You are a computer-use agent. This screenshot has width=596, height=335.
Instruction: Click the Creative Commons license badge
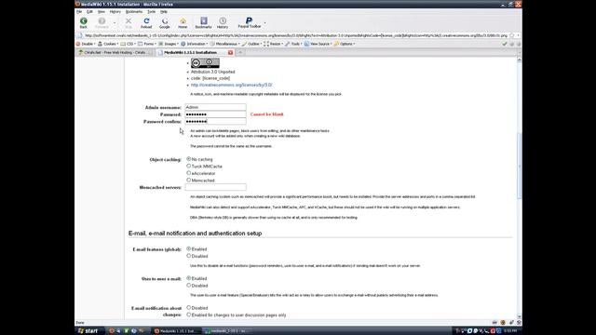click(x=205, y=62)
